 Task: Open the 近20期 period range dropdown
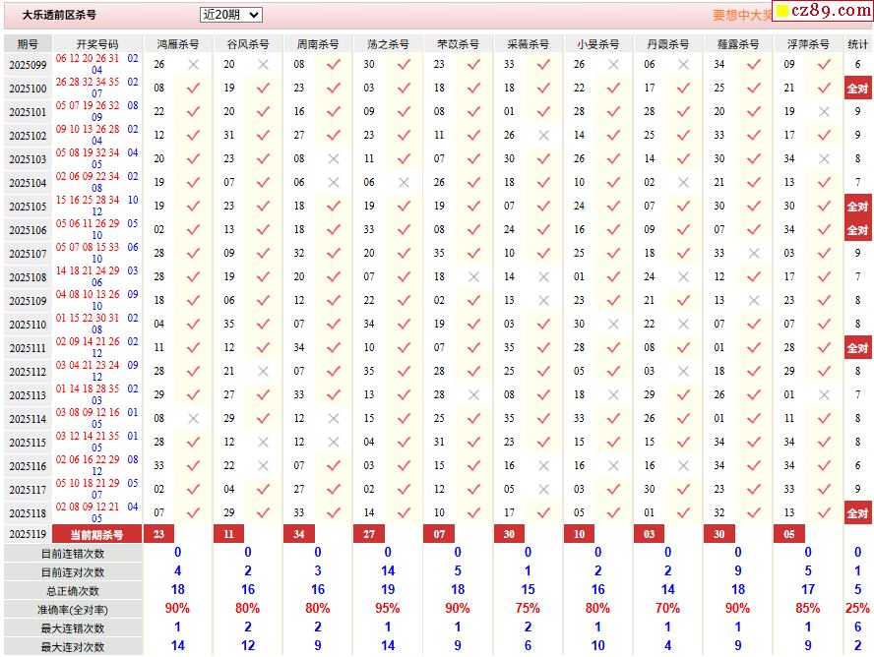[230, 15]
